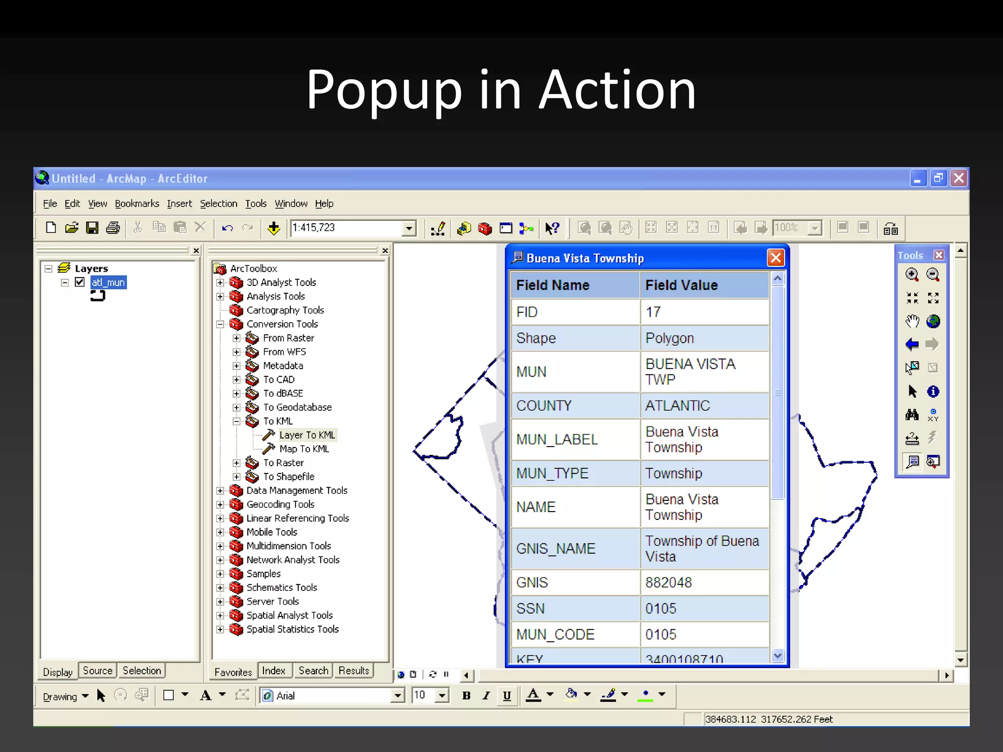Switch to the Index tab in ArcToolbox
The width and height of the screenshot is (1003, 752).
[273, 670]
